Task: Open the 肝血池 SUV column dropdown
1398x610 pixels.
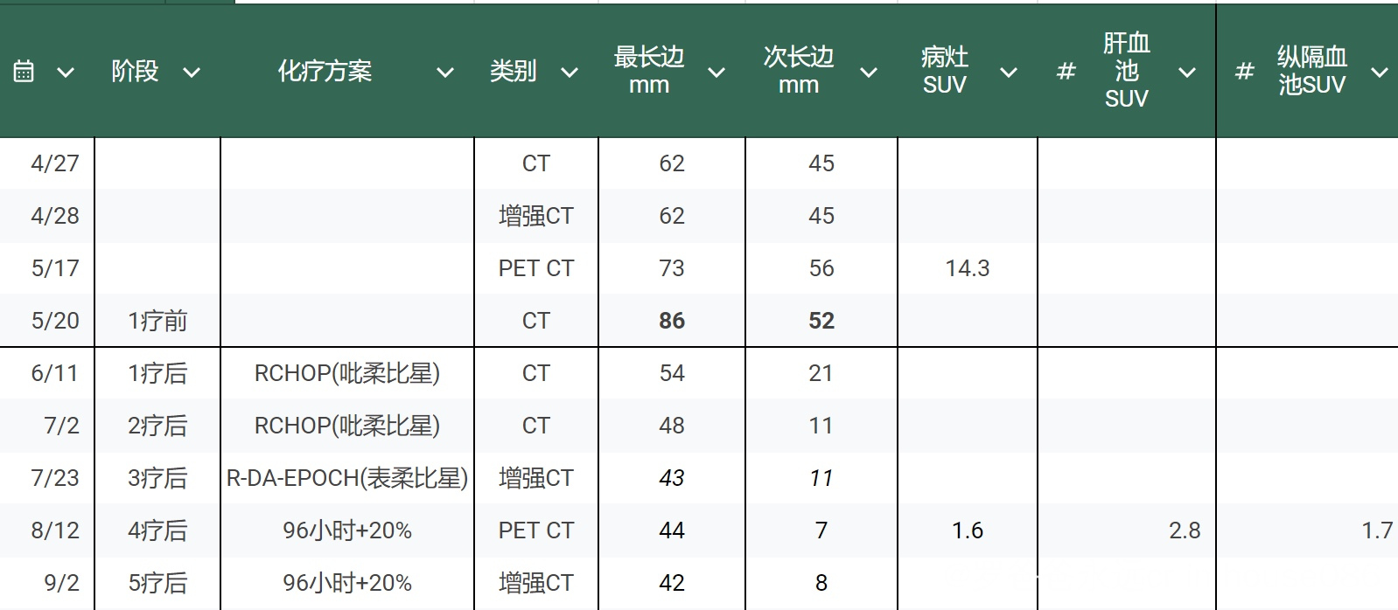Action: pos(1187,73)
